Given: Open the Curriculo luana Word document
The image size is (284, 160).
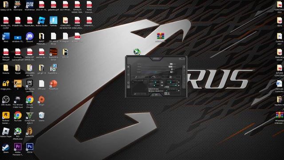Looking at the screenshot, I should [280, 86].
